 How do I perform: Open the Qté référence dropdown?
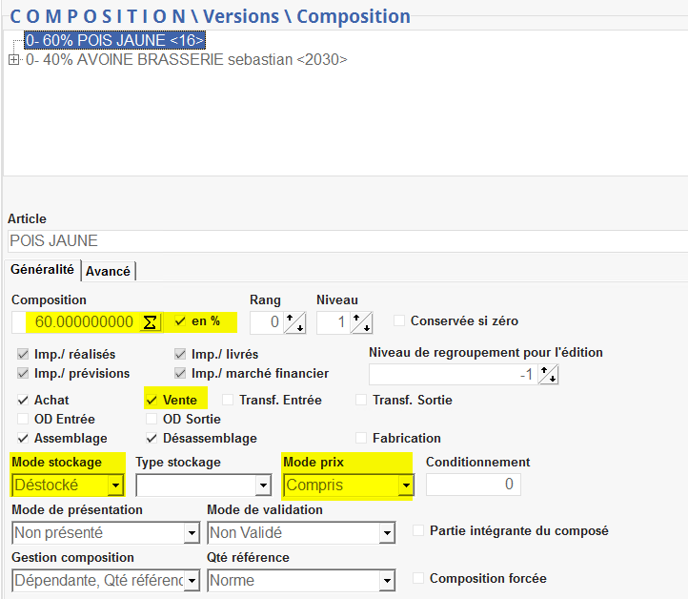point(386,580)
